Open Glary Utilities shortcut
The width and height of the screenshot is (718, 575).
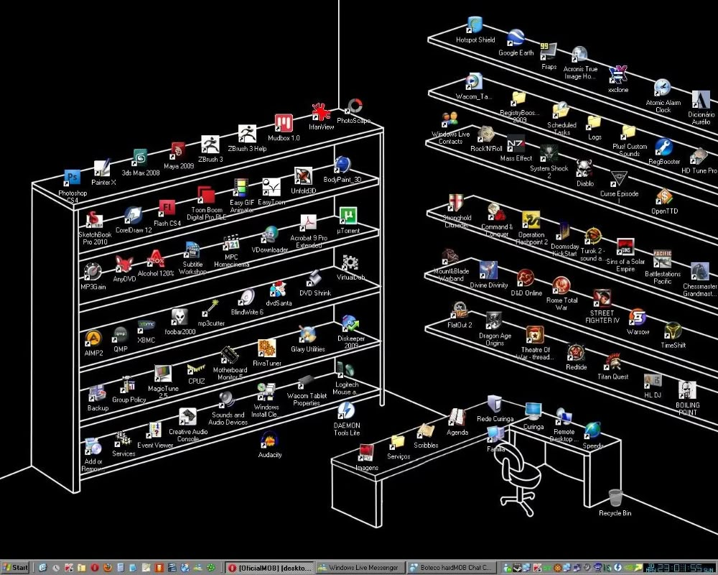307,335
